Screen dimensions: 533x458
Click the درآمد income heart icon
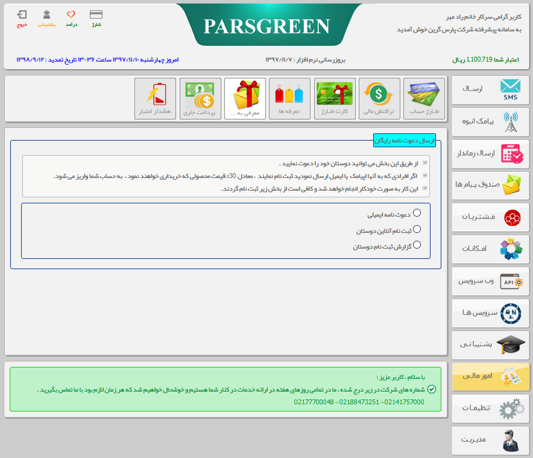[71, 18]
